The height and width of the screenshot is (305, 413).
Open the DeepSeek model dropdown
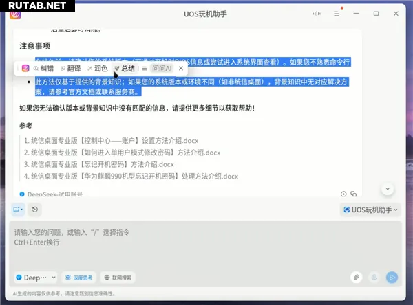pyautogui.click(x=36, y=278)
